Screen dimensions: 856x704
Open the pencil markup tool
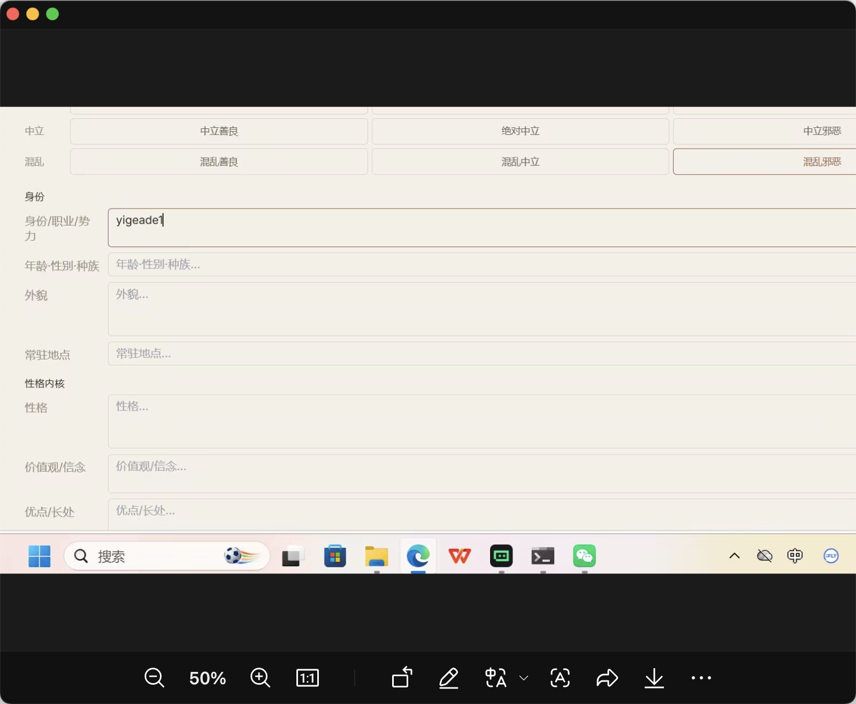(x=448, y=678)
